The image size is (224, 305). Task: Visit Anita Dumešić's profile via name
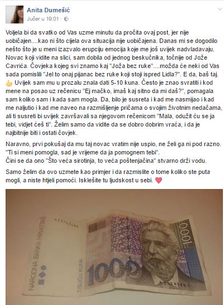point(49,10)
